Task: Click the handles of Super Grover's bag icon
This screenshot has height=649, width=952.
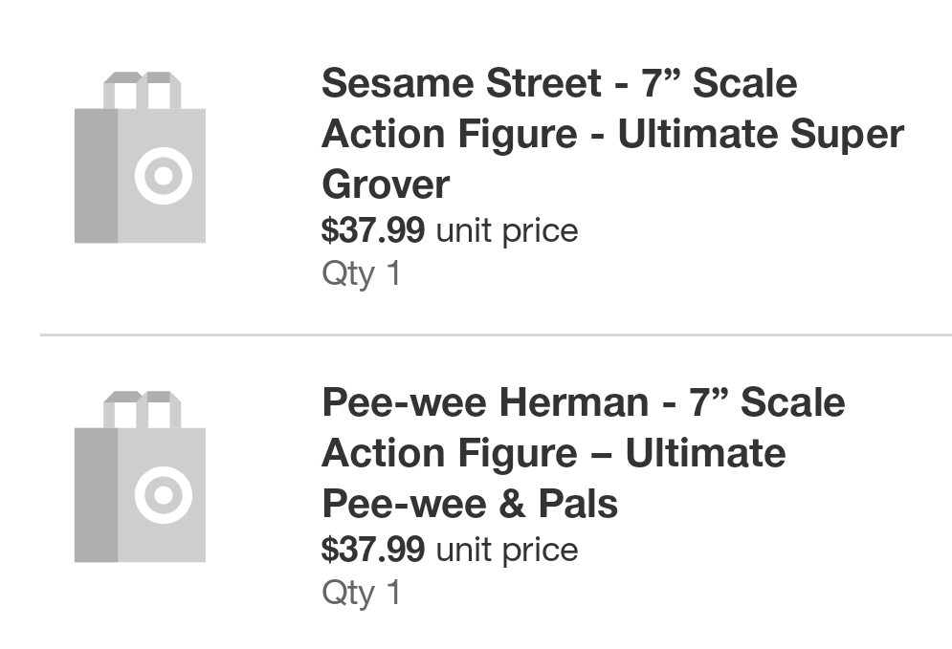Action: click(142, 90)
